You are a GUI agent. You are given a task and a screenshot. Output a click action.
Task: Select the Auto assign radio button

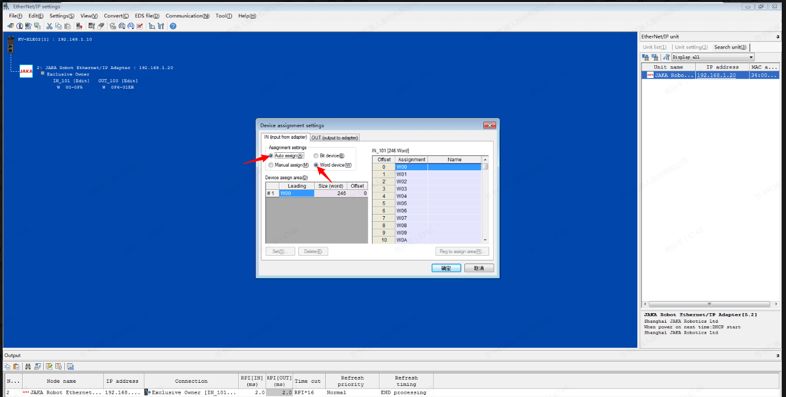tap(271, 156)
